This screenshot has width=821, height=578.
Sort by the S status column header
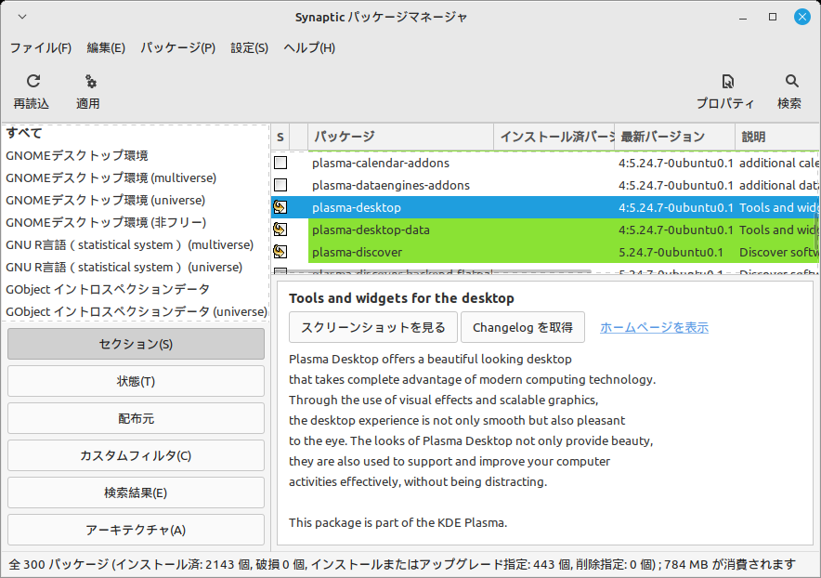pos(280,138)
